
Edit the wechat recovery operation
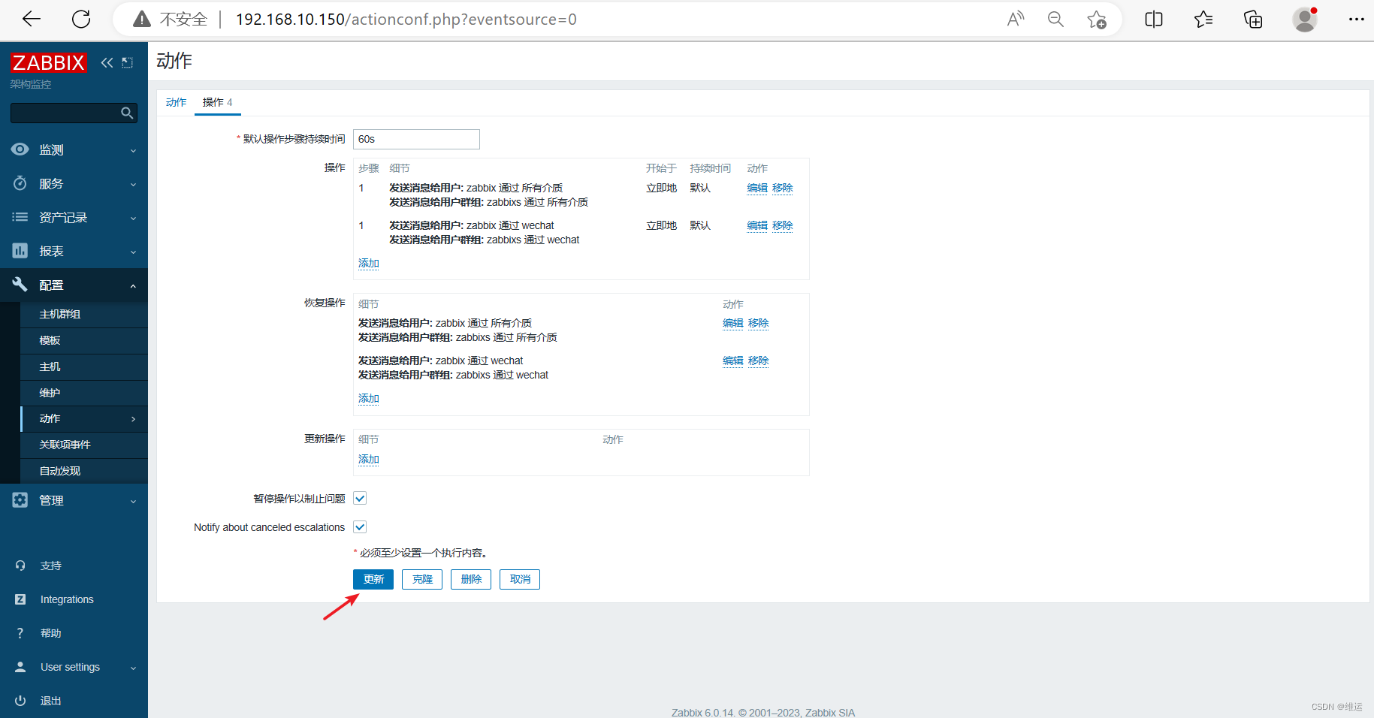tap(733, 361)
